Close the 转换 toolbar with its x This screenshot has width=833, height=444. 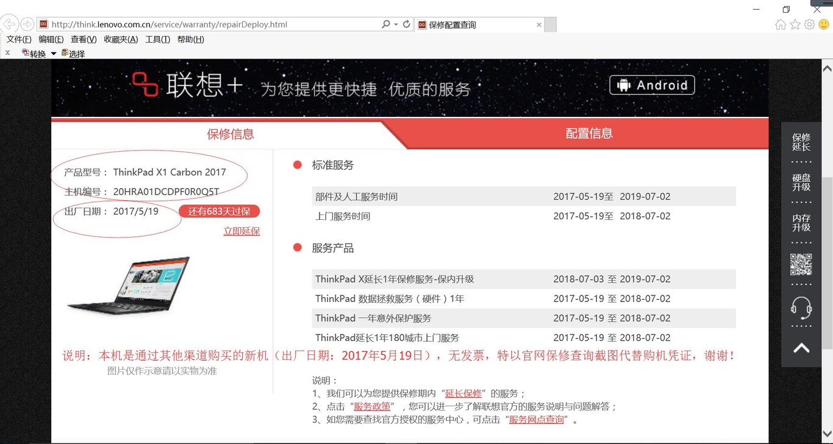(x=7, y=53)
